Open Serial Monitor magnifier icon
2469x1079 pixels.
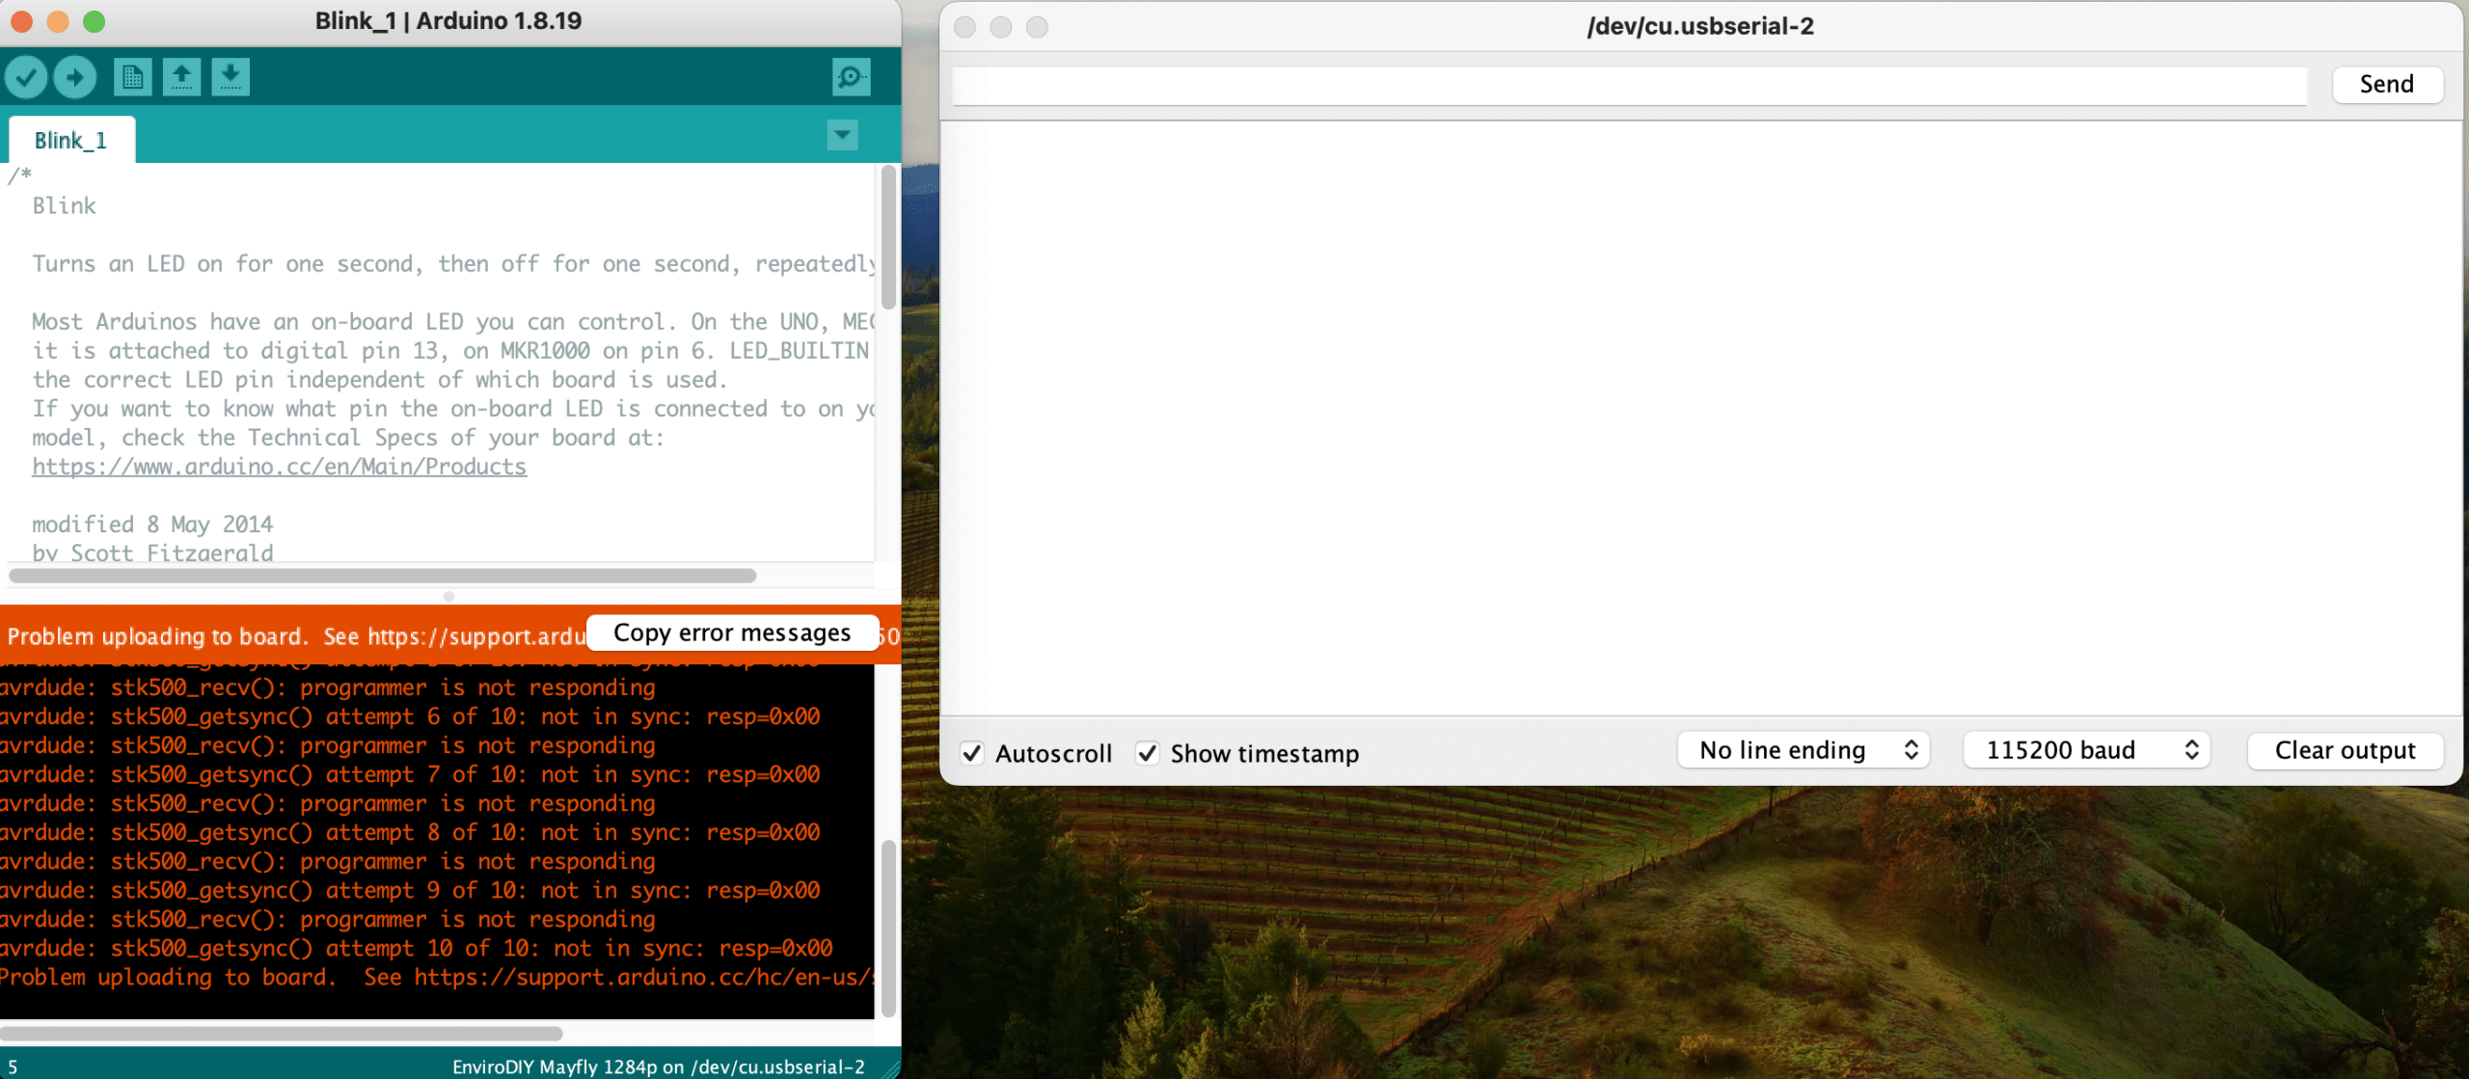tap(851, 77)
